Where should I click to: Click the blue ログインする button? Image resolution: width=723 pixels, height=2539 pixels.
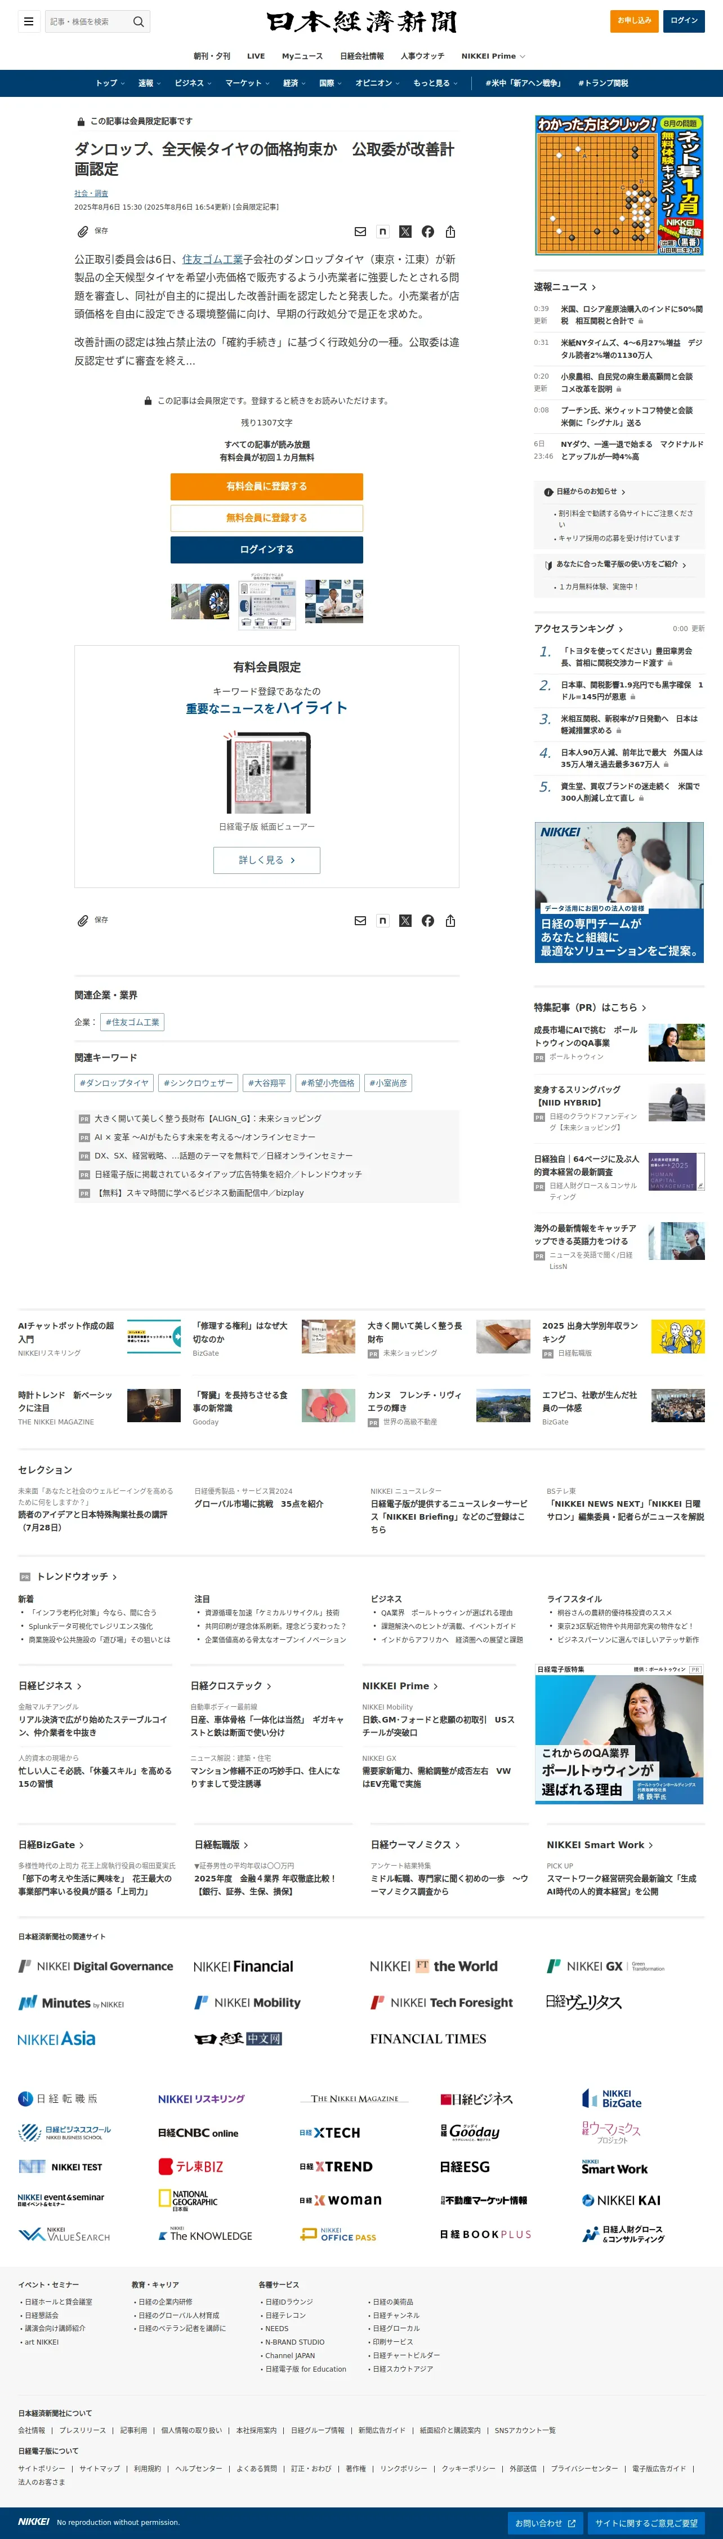pos(266,549)
